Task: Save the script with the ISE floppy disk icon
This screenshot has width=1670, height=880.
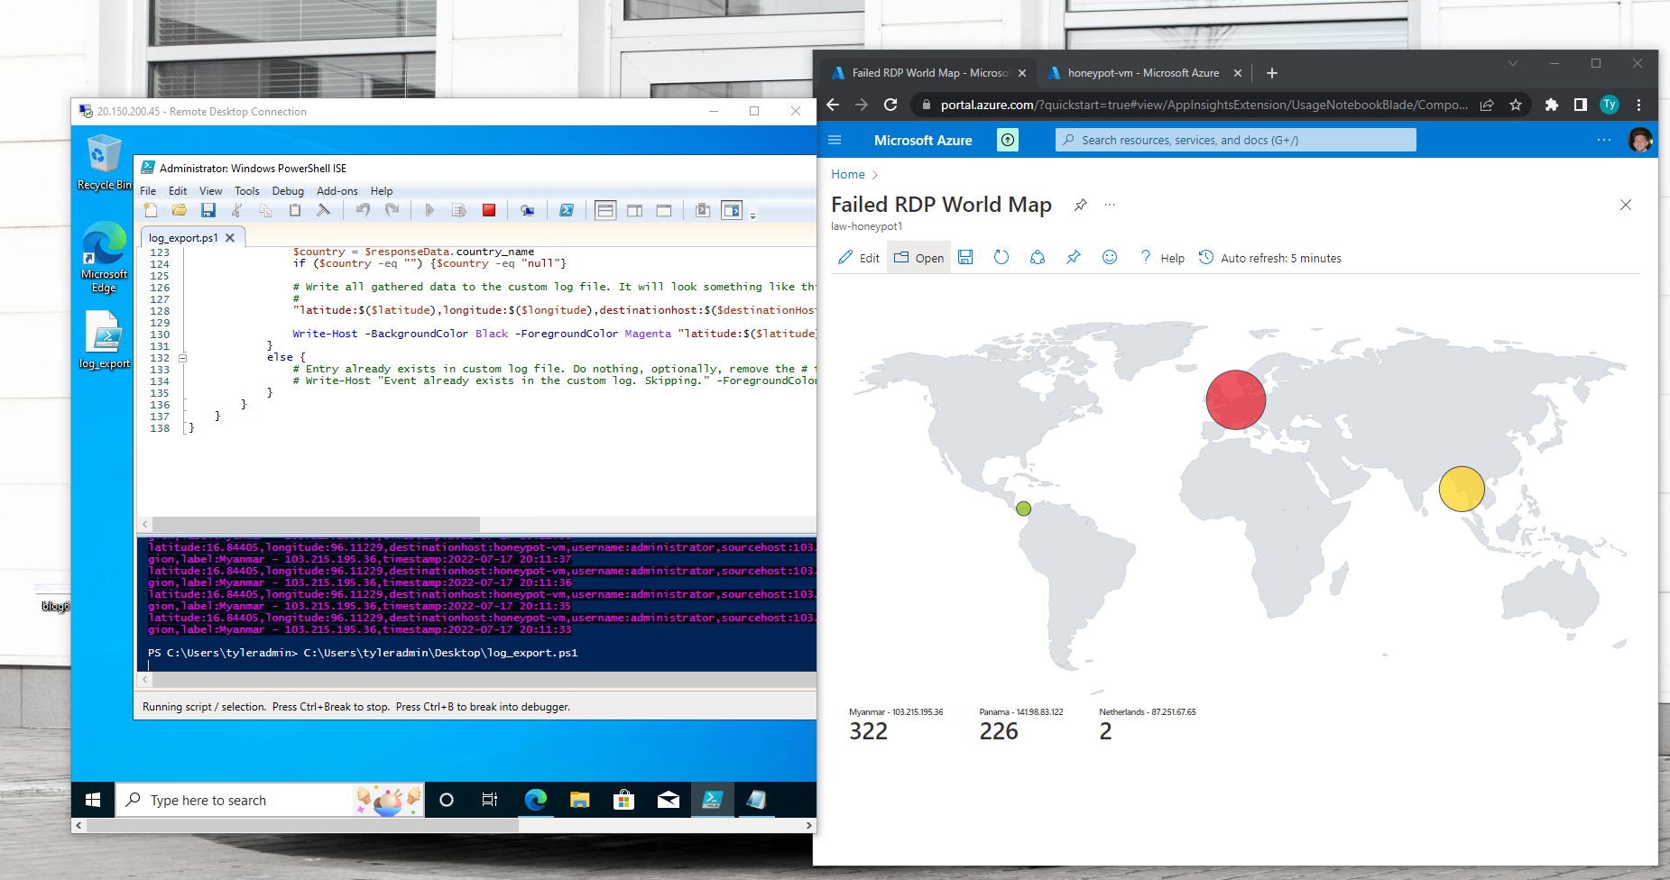Action: click(208, 210)
